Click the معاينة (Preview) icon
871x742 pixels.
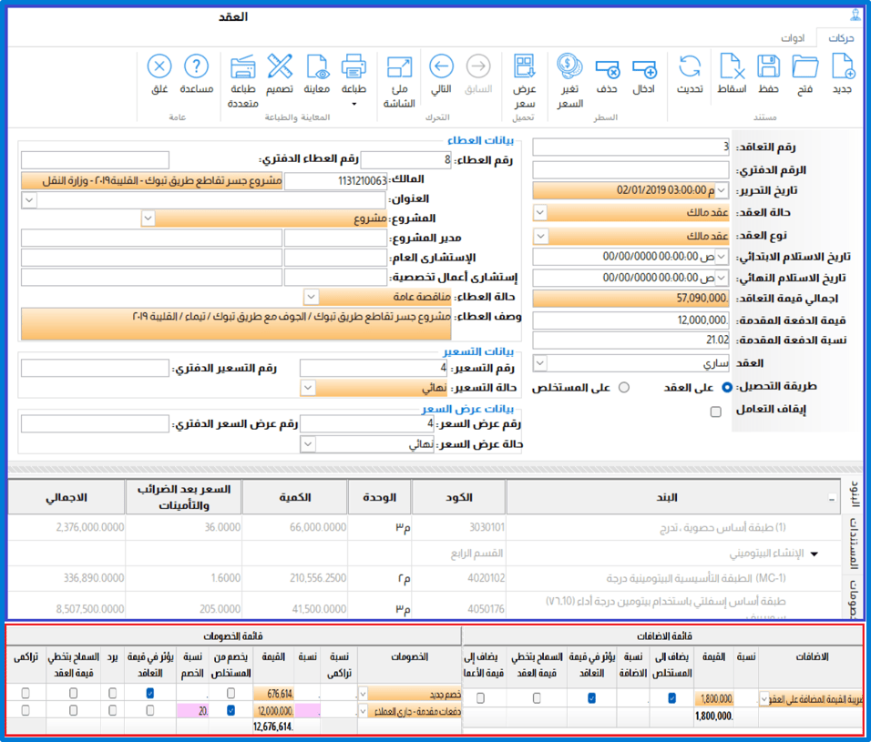317,66
